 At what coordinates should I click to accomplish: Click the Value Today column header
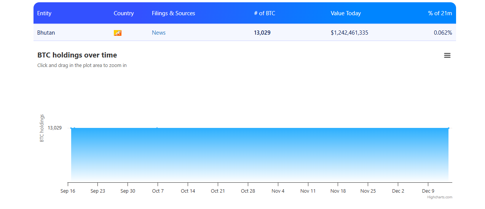tap(346, 13)
